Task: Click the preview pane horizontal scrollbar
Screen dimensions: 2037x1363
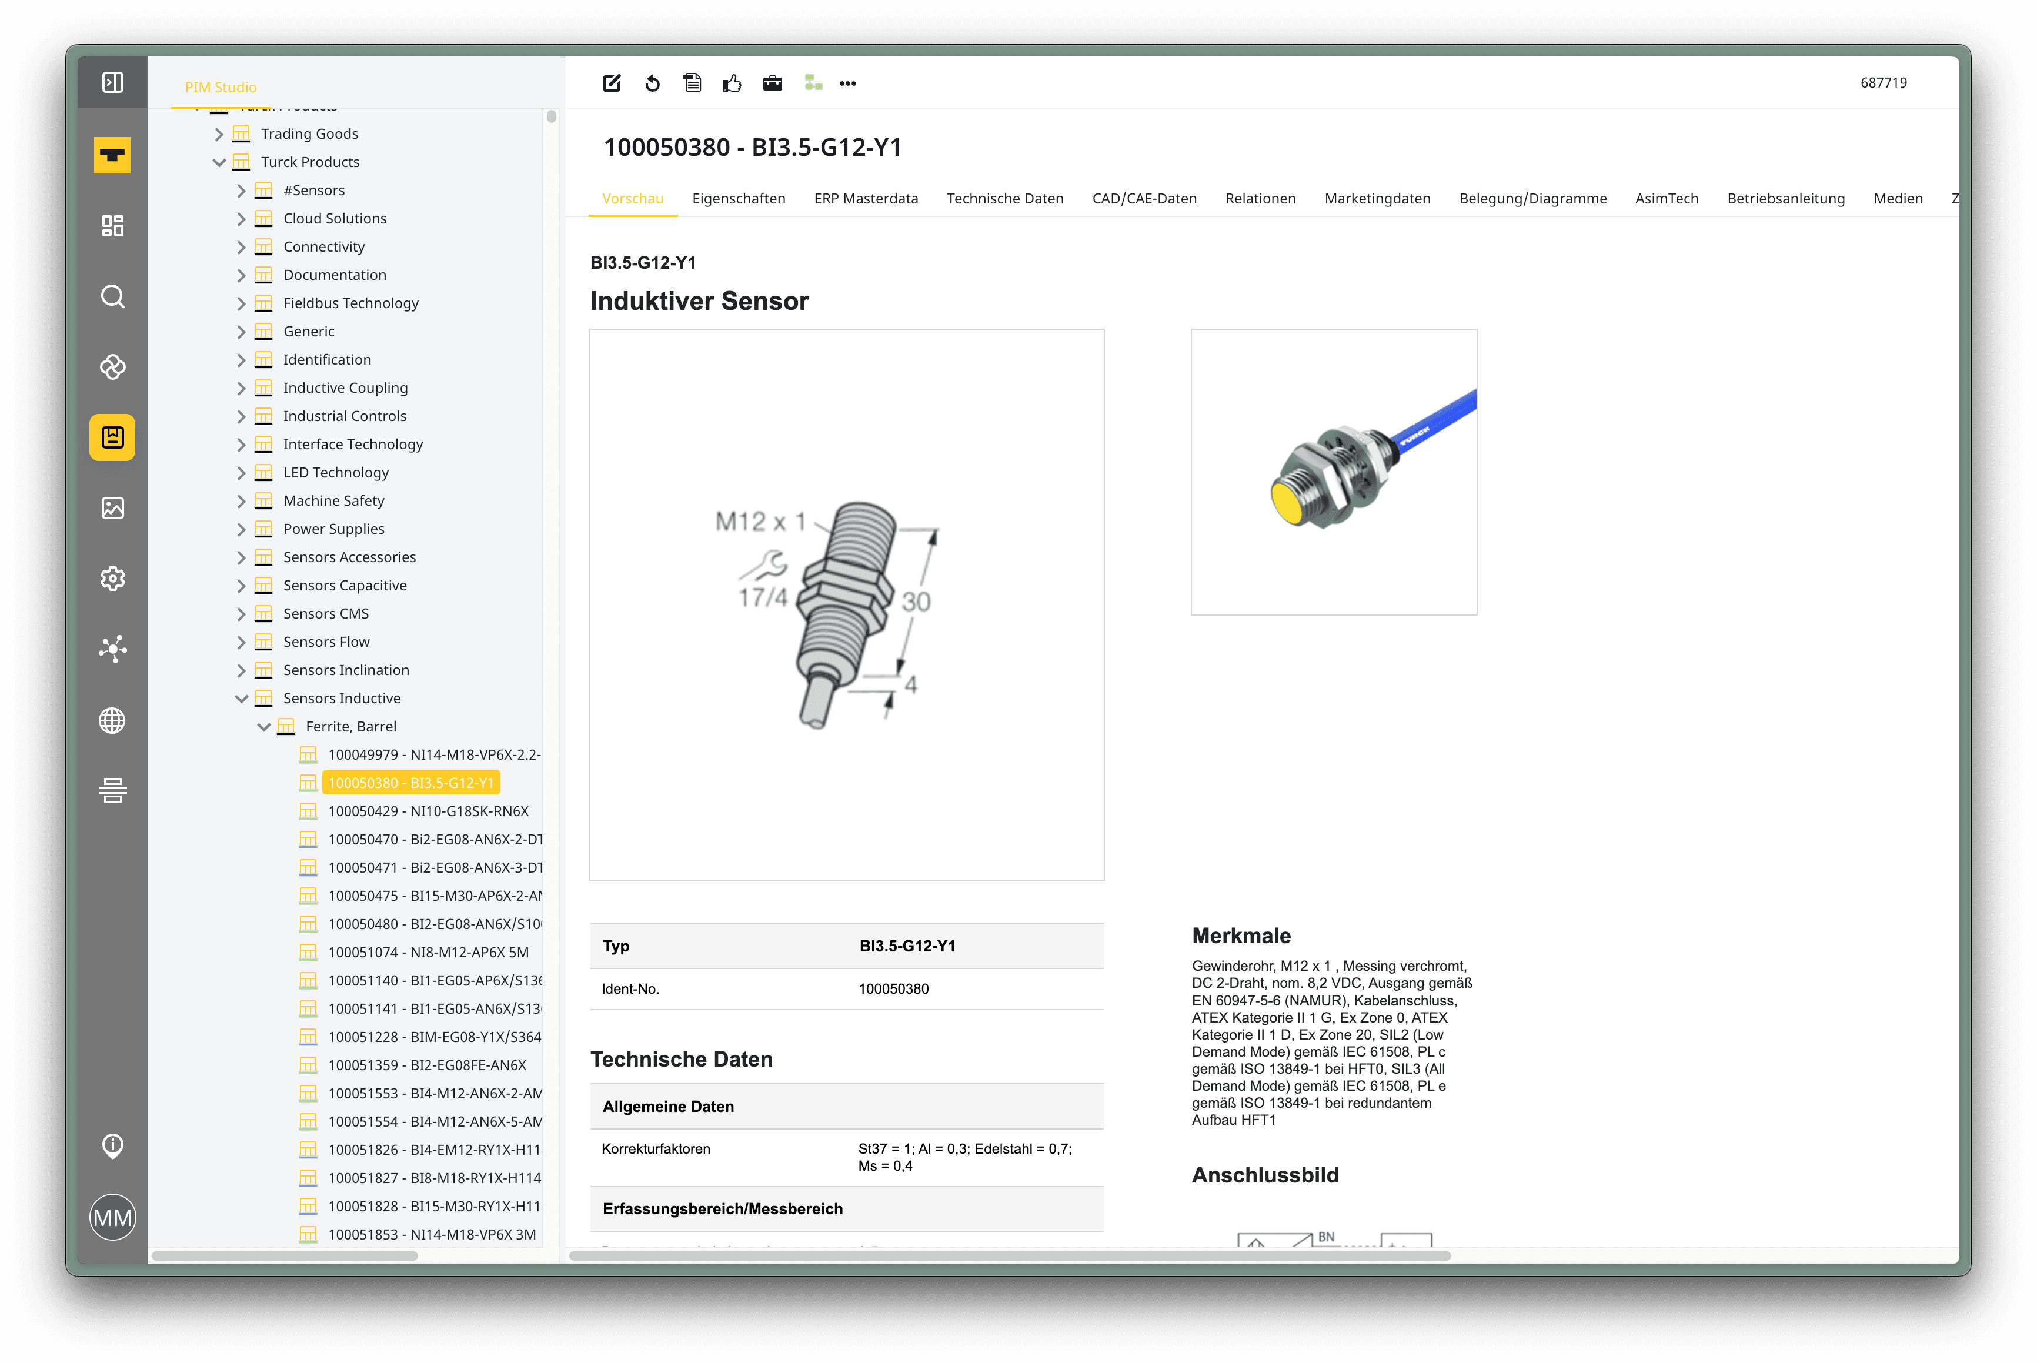Action: [x=1009, y=1255]
